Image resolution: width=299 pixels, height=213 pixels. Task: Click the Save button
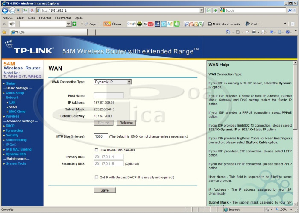pyautogui.click(x=105, y=190)
